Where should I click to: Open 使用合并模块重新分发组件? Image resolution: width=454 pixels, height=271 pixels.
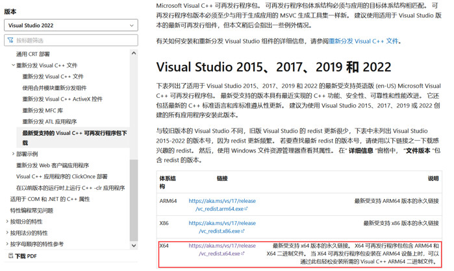pyautogui.click(x=55, y=88)
